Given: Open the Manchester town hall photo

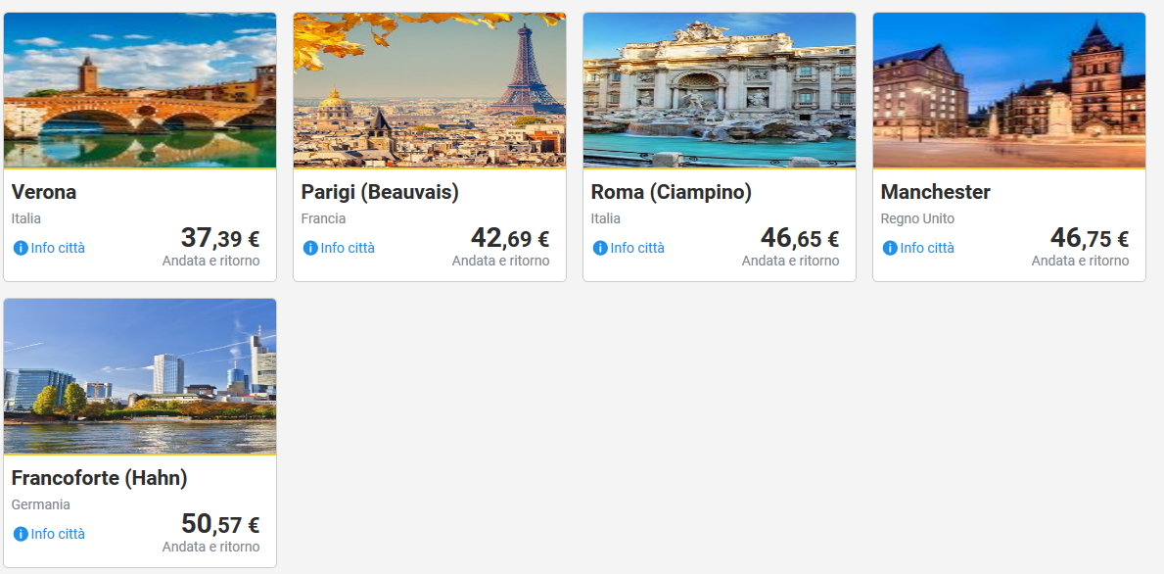Looking at the screenshot, I should tap(1009, 90).
